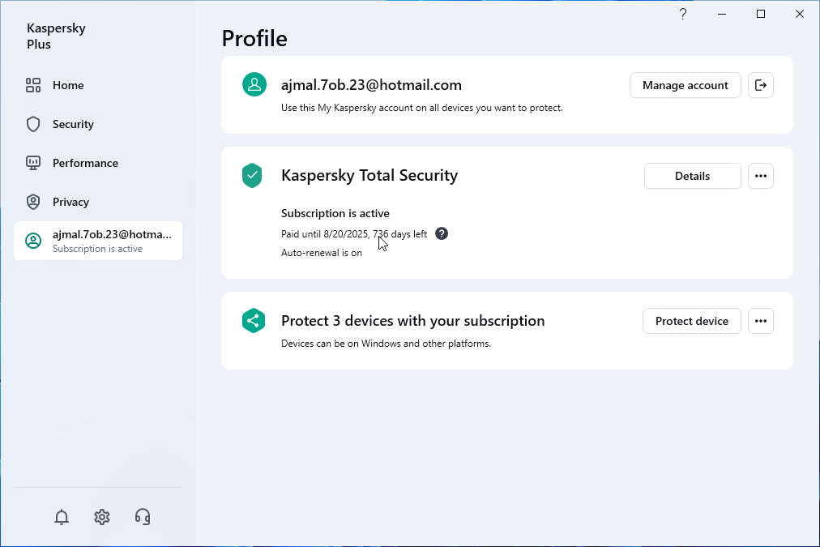Open notifications bell icon
This screenshot has height=547, width=820.
[x=62, y=517]
